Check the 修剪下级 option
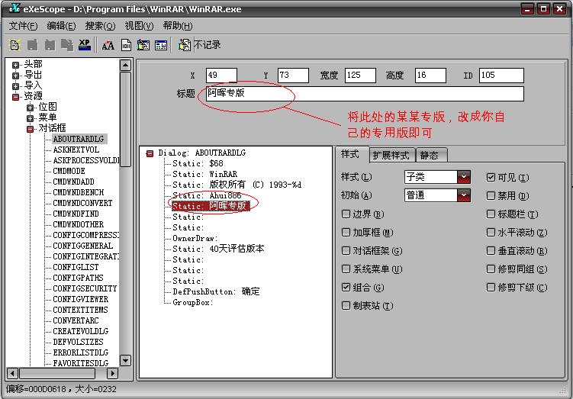Viewport: 573px width, 399px height. (491, 287)
